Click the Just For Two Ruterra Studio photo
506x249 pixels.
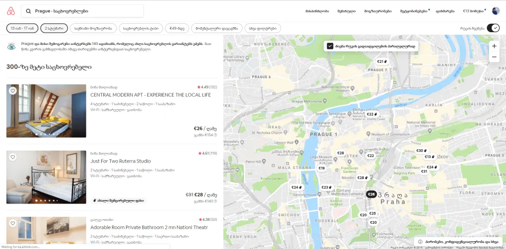click(x=46, y=177)
